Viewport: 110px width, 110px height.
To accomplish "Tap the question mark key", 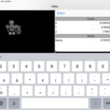I will coord(92,91).
